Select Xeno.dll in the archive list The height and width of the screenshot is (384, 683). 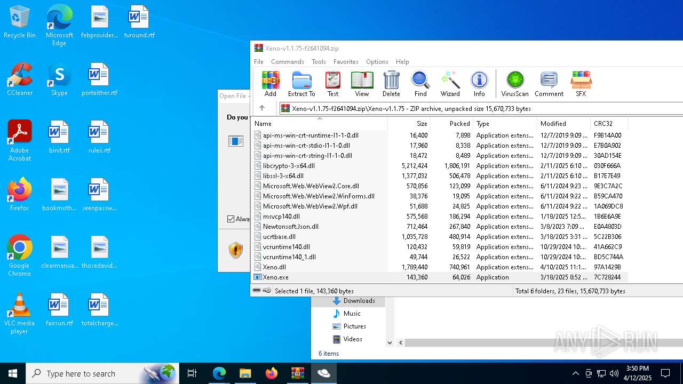click(440, 267)
